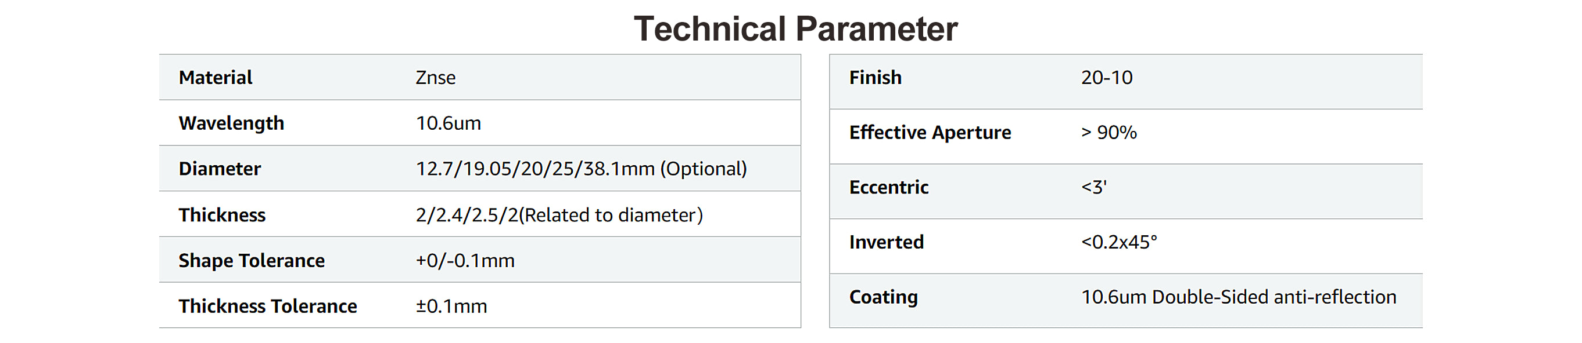1582x343 pixels.
Task: Select the ±0.1mm value
Action: pyautogui.click(x=451, y=306)
